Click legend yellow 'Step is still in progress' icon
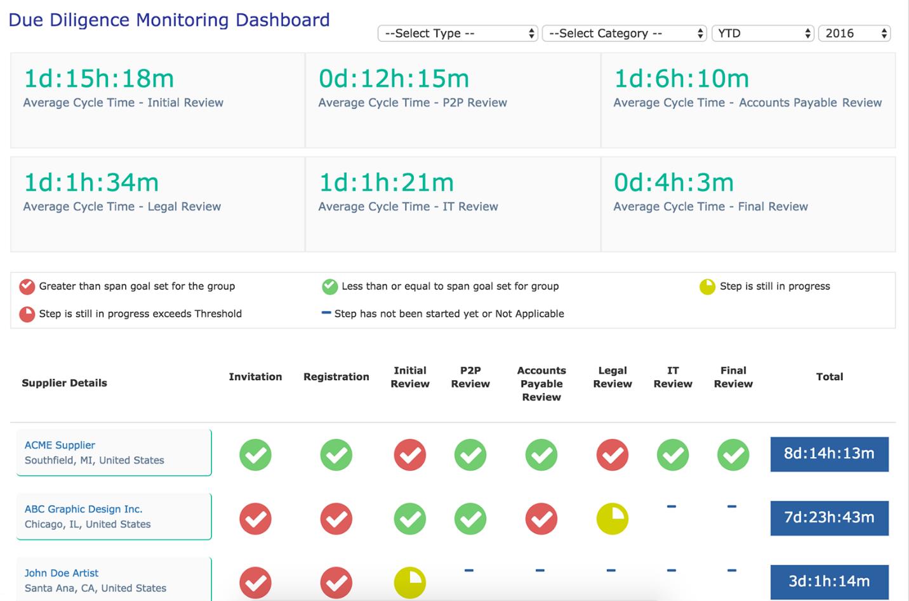 pyautogui.click(x=707, y=287)
